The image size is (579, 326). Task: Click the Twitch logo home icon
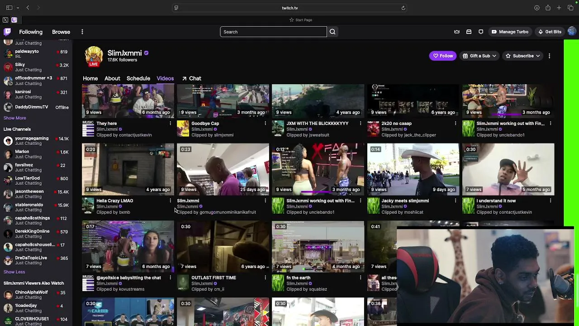pyautogui.click(x=7, y=32)
